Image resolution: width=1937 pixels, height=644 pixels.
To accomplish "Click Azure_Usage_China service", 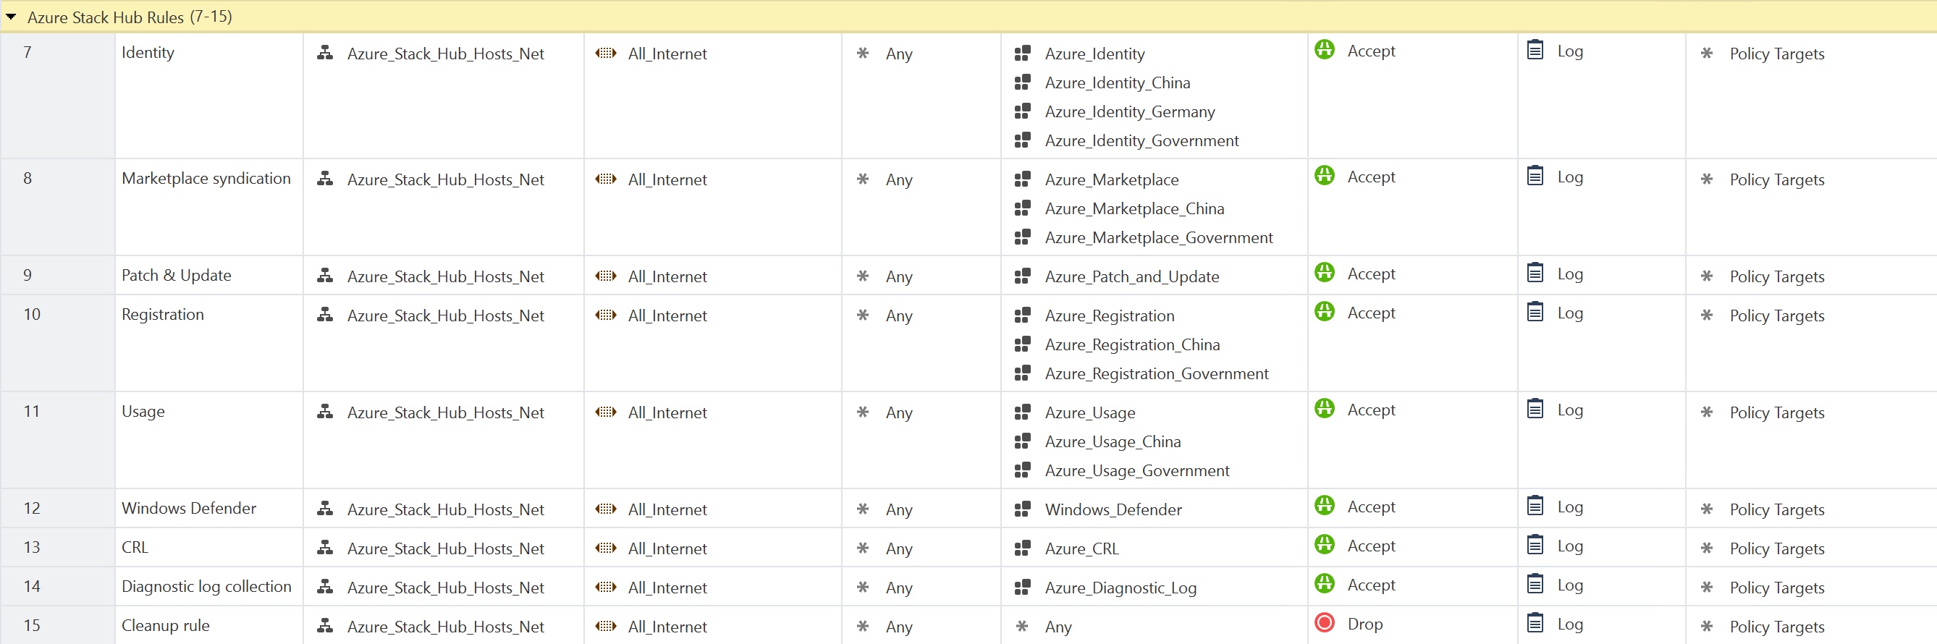I will [x=1113, y=442].
